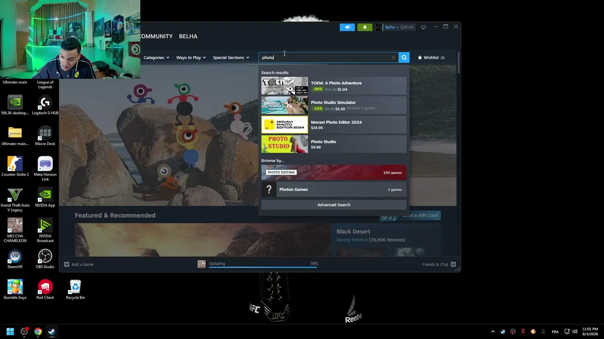Open Meta Horizon Link shortcut
The height and width of the screenshot is (339, 604).
click(45, 169)
